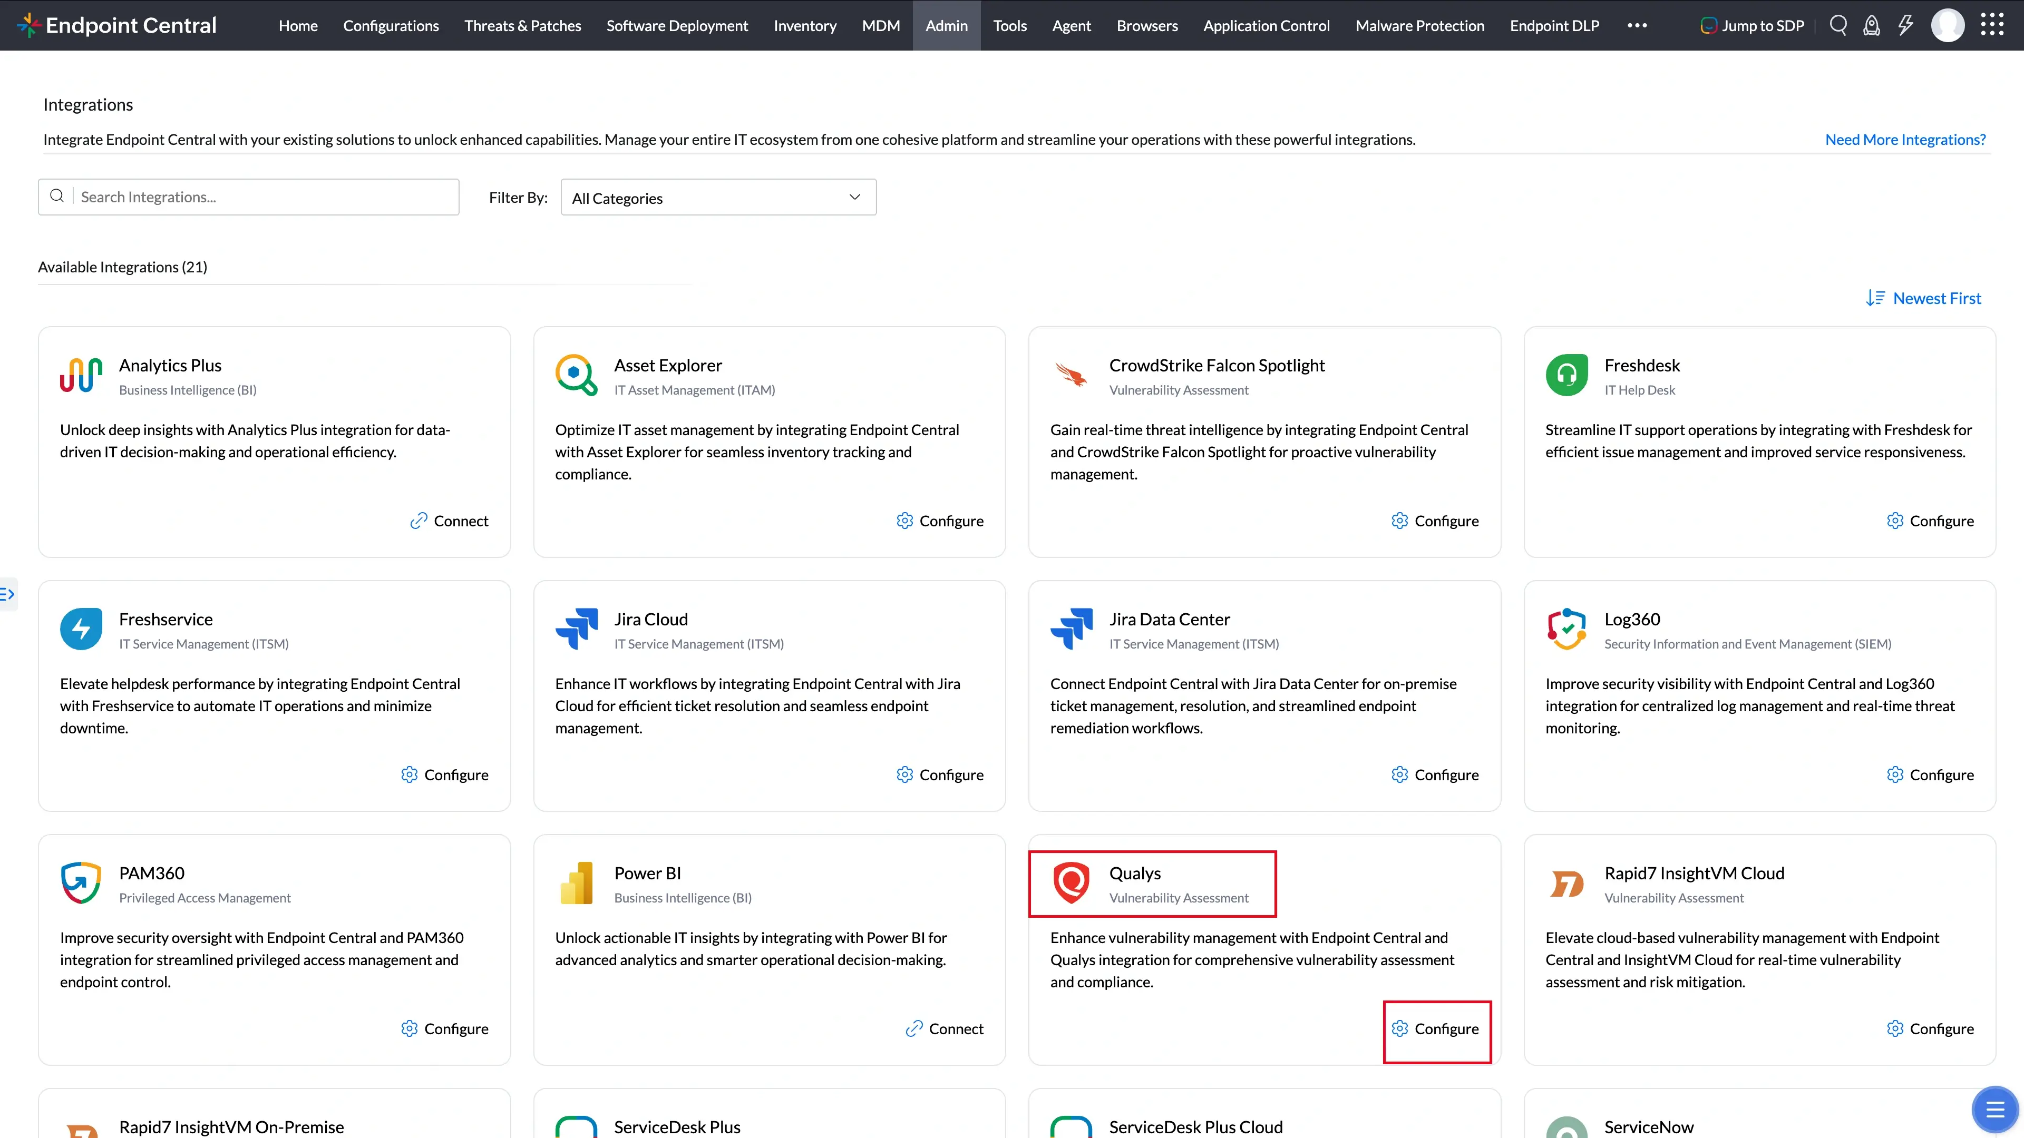
Task: Open the Inventory tab
Action: click(804, 25)
